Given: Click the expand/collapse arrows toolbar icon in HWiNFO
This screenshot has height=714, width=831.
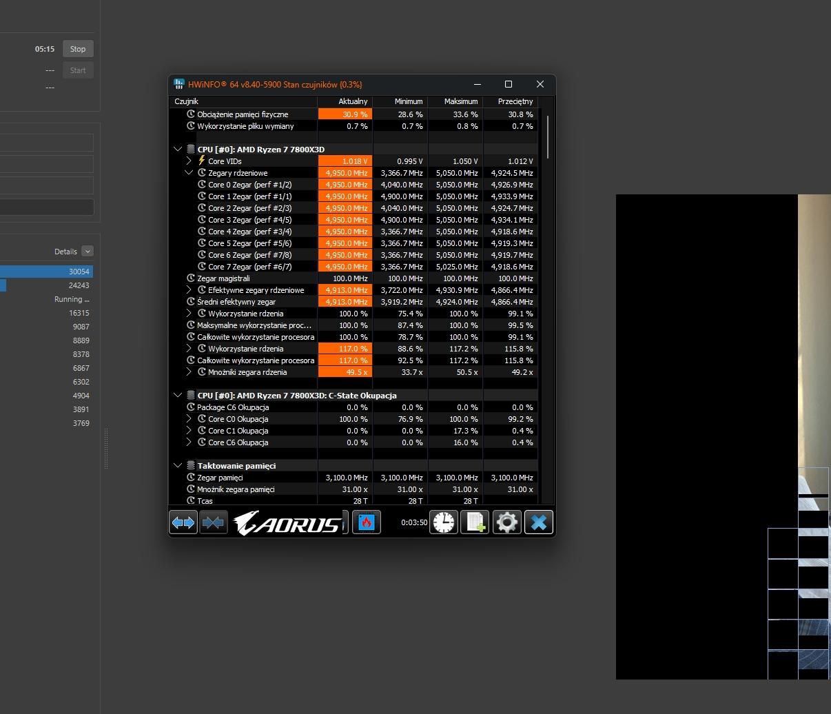Looking at the screenshot, I should coord(183,522).
